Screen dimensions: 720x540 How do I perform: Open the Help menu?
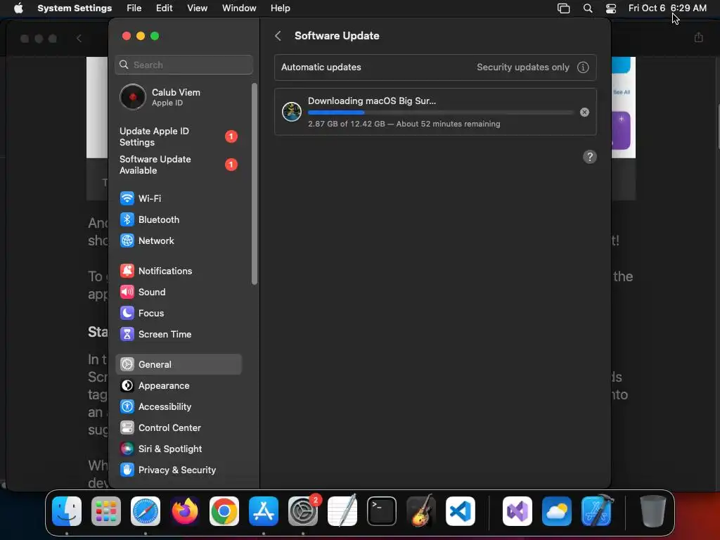(x=280, y=8)
